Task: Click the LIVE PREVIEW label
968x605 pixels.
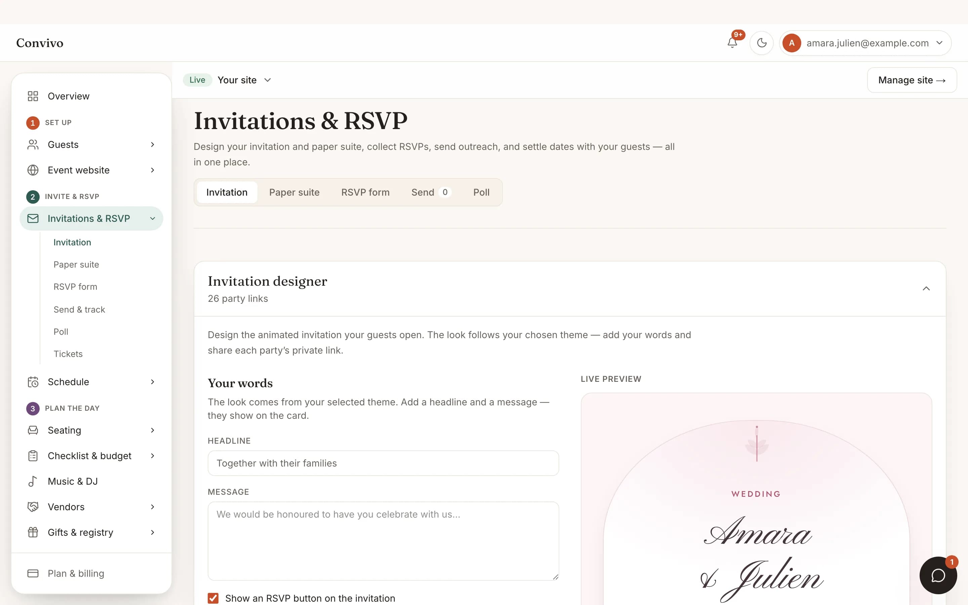Action: click(x=611, y=379)
